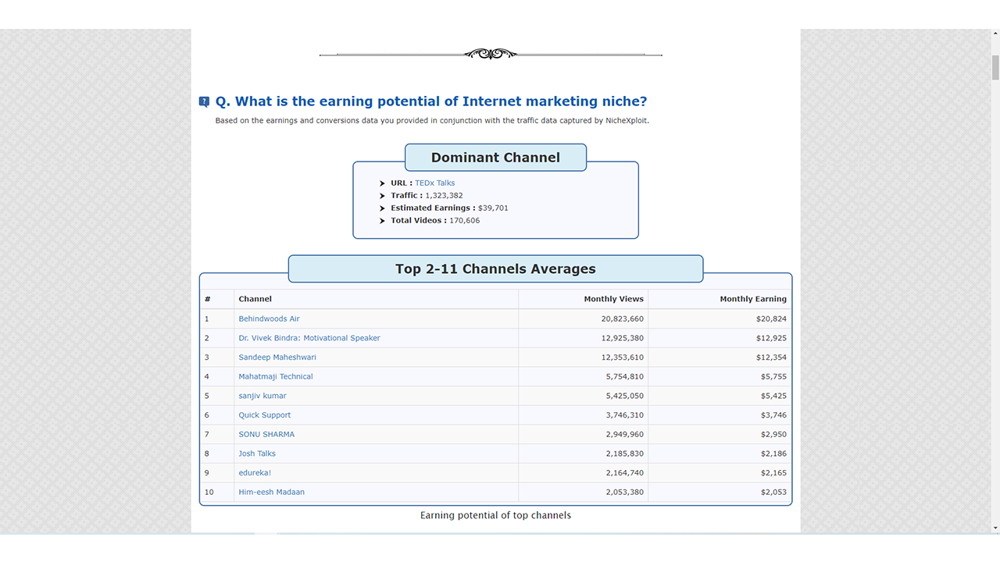Click the Top 2-11 Channels Averages header
The height and width of the screenshot is (562, 1000).
pyautogui.click(x=495, y=269)
